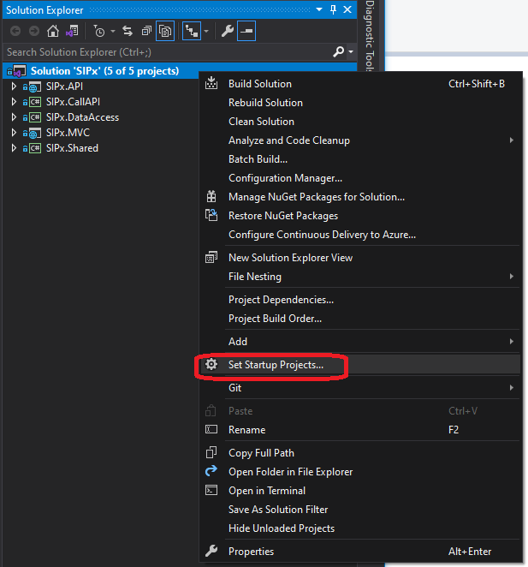Click the Diagnostic Tools vertical tab
528x567 pixels.
click(370, 35)
